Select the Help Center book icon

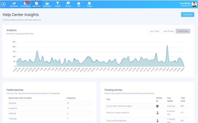click(x=37, y=3)
